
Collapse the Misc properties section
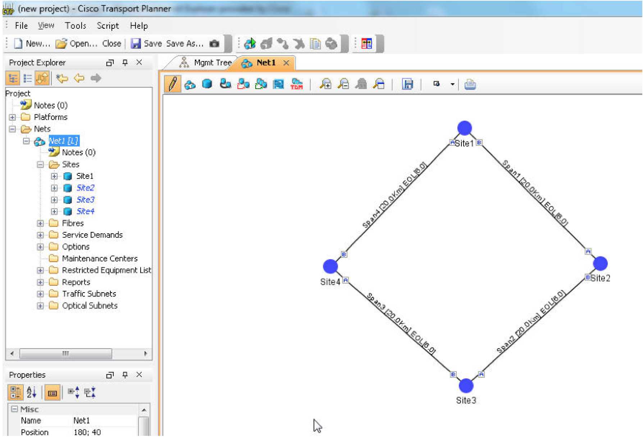pyautogui.click(x=14, y=409)
